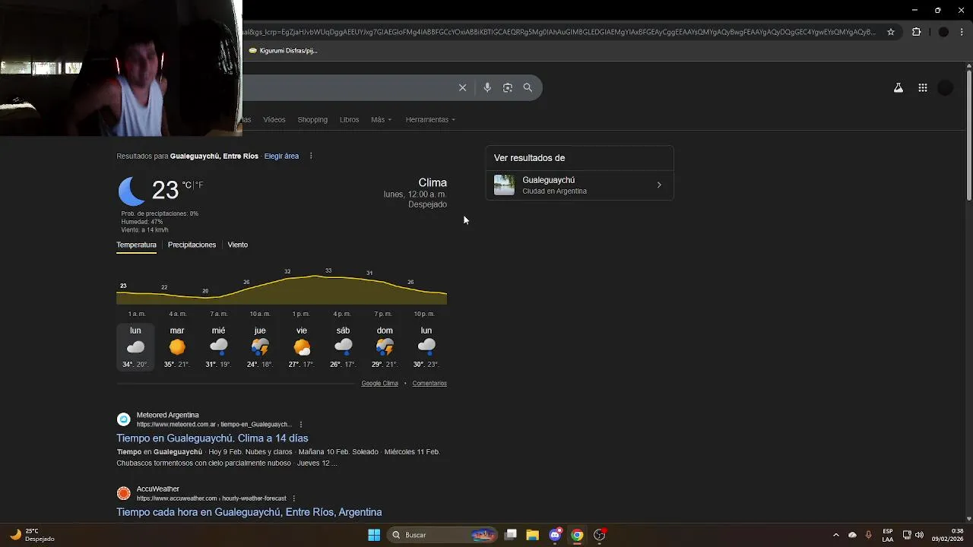The image size is (973, 547).
Task: Open ESP LAA language switcher
Action: click(888, 535)
